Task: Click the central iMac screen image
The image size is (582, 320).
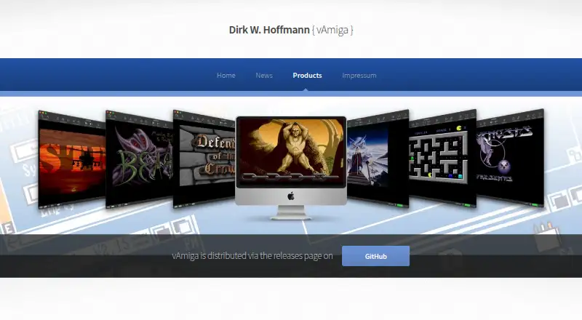Action: click(x=291, y=151)
